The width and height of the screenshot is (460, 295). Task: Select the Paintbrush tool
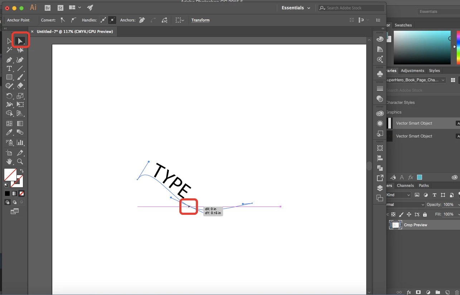[20, 77]
